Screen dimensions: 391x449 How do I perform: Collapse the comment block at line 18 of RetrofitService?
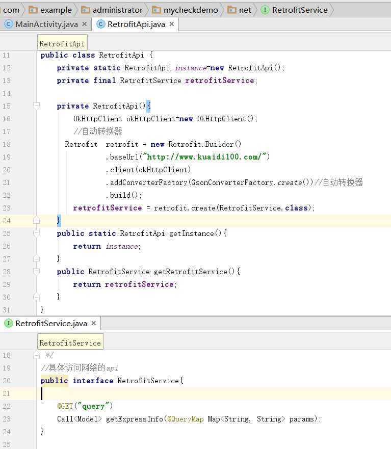tap(36, 355)
